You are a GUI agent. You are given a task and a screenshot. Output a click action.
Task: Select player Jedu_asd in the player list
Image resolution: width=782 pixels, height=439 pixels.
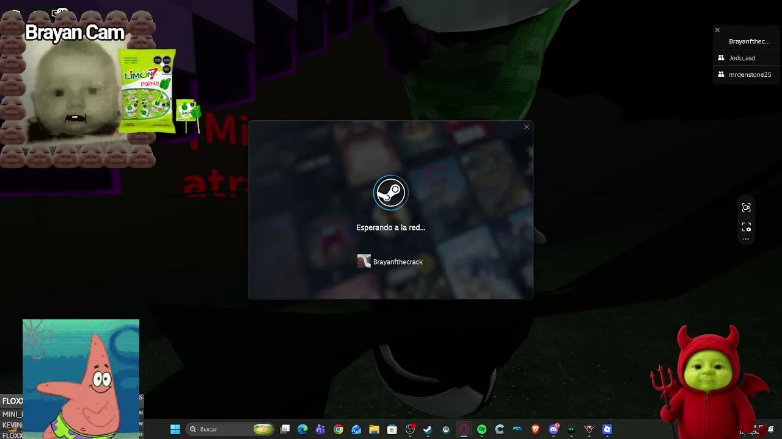click(747, 58)
